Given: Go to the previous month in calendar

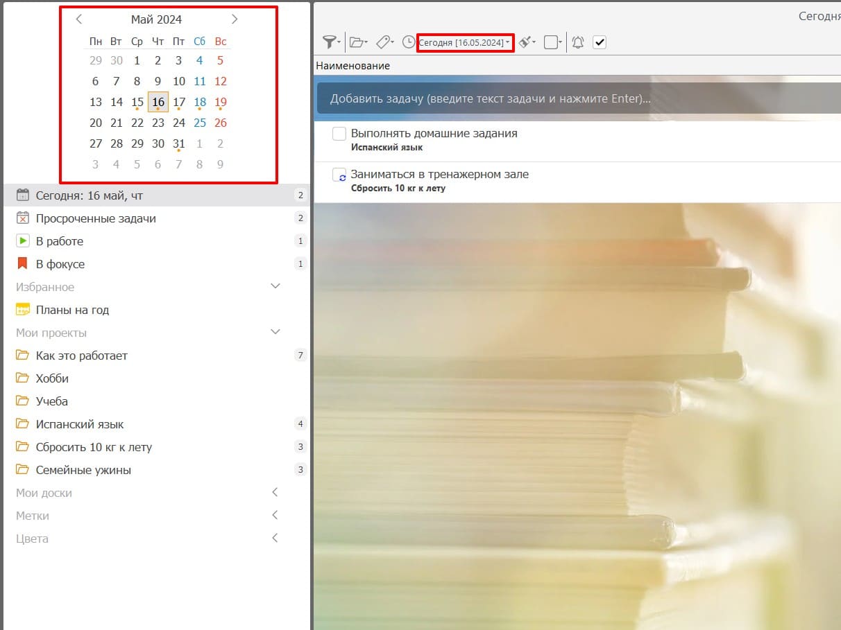Looking at the screenshot, I should 79,19.
